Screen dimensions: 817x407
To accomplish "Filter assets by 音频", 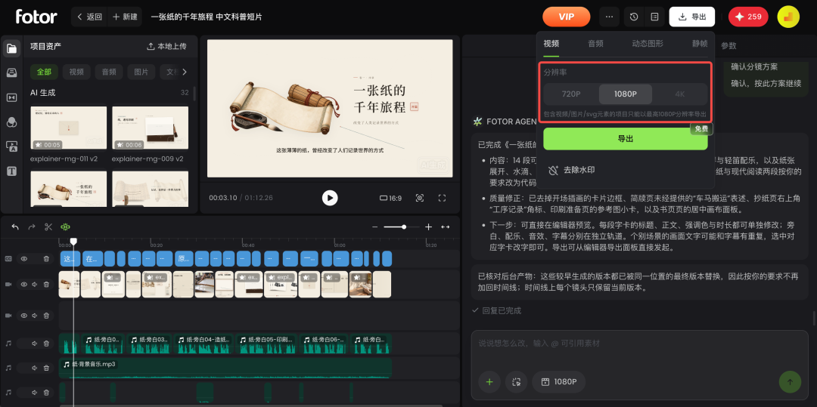I will point(109,72).
